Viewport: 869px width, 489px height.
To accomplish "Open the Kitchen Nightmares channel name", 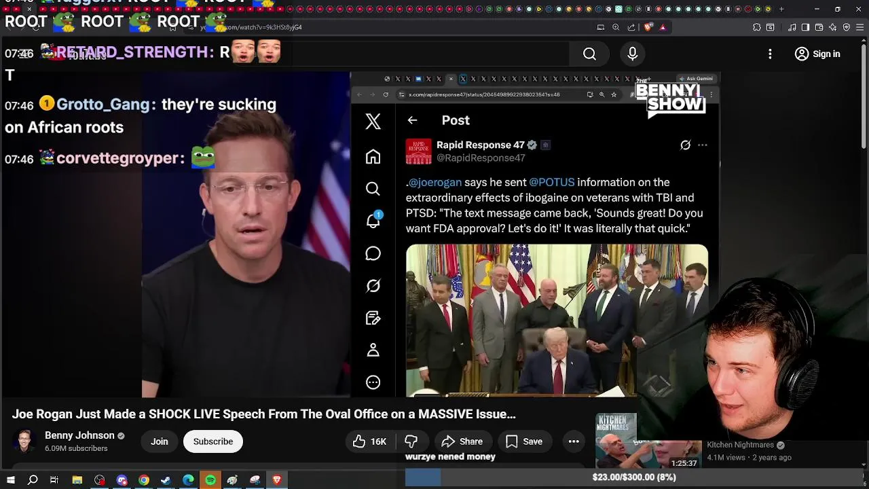I will click(740, 445).
